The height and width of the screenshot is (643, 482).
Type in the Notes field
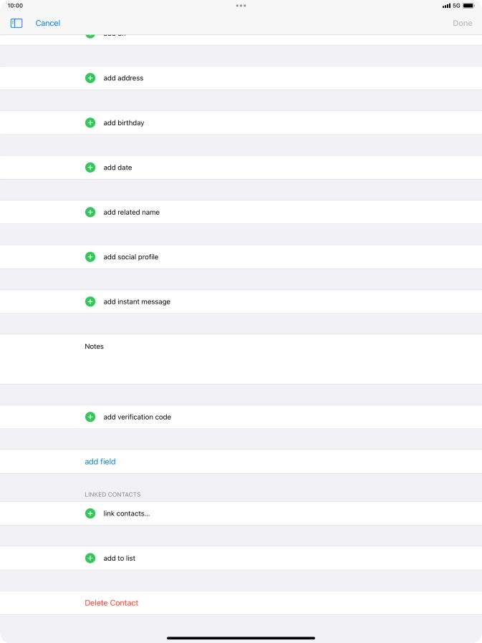coord(272,362)
